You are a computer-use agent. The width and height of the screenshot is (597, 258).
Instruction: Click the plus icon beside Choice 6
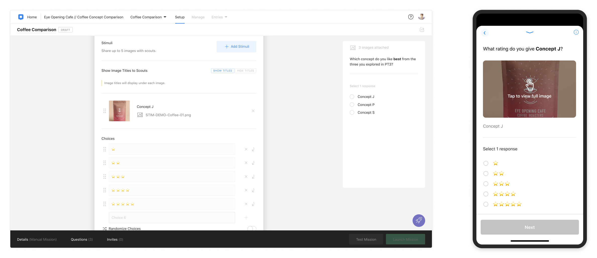pyautogui.click(x=246, y=218)
